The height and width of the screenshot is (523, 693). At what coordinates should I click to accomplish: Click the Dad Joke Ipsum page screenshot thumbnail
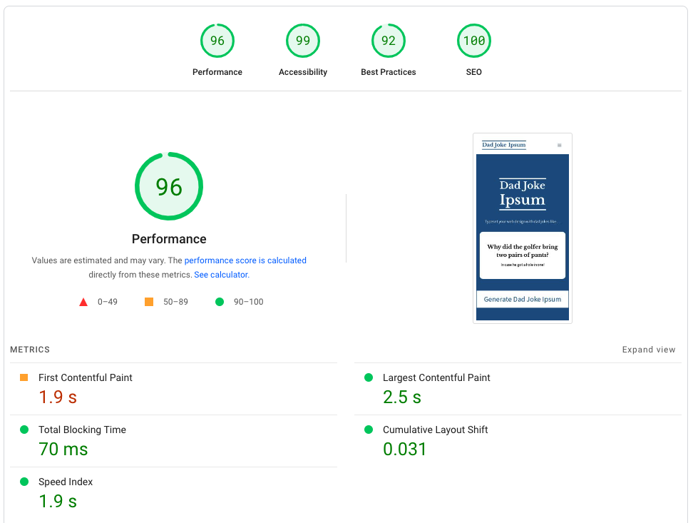tap(523, 228)
